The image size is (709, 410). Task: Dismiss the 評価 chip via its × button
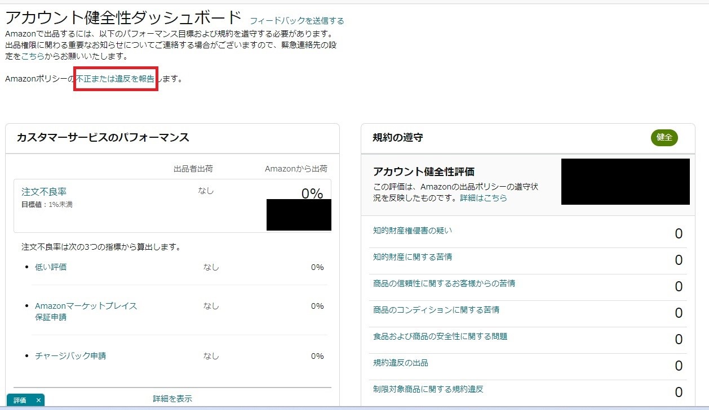pyautogui.click(x=38, y=400)
